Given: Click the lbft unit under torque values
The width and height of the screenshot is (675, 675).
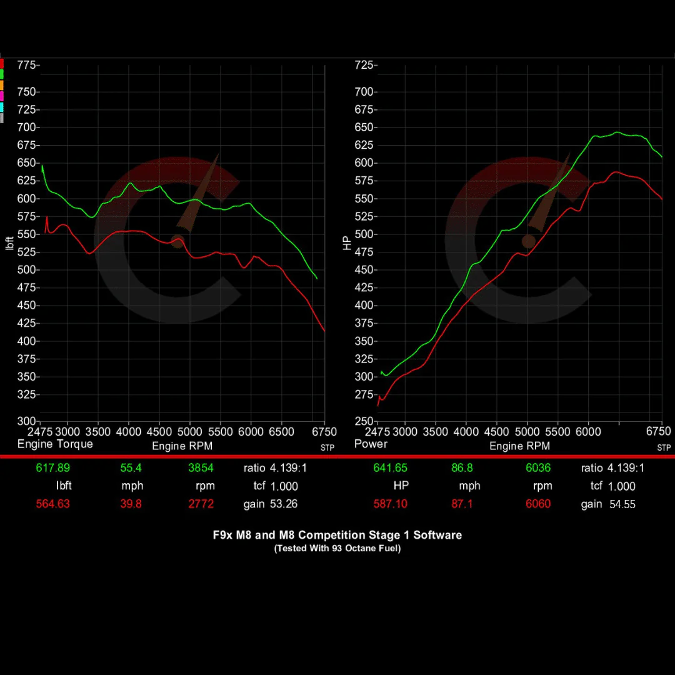Looking at the screenshot, I should (x=64, y=486).
